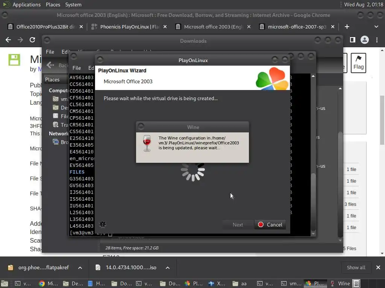Open the Chrome tab search dropdown
The image size is (385, 288).
pyautogui.click(x=376, y=27)
